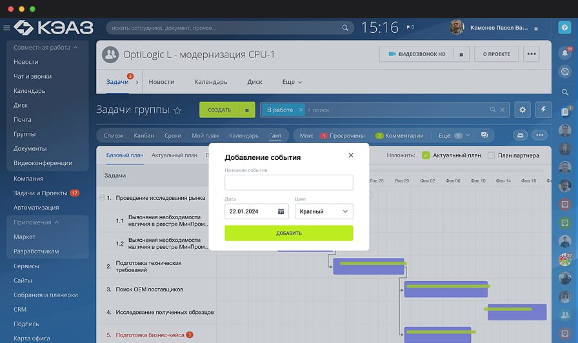Open the settings gear next to search
Image resolution: width=578 pixels, height=343 pixels.
523,110
